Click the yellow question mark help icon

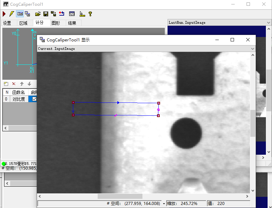[90, 14]
